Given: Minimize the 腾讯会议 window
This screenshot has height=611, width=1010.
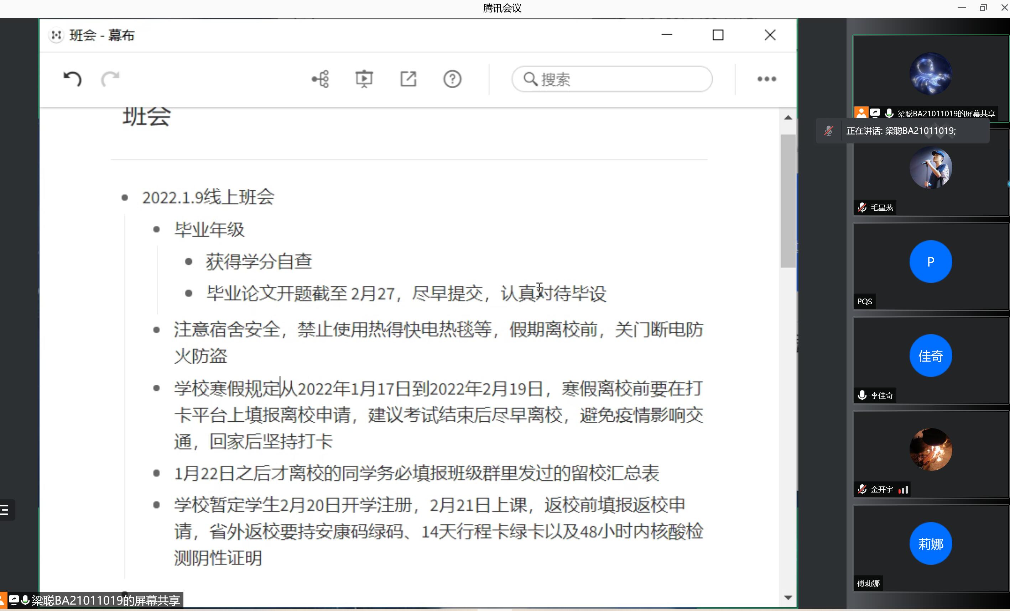Looking at the screenshot, I should pos(962,8).
